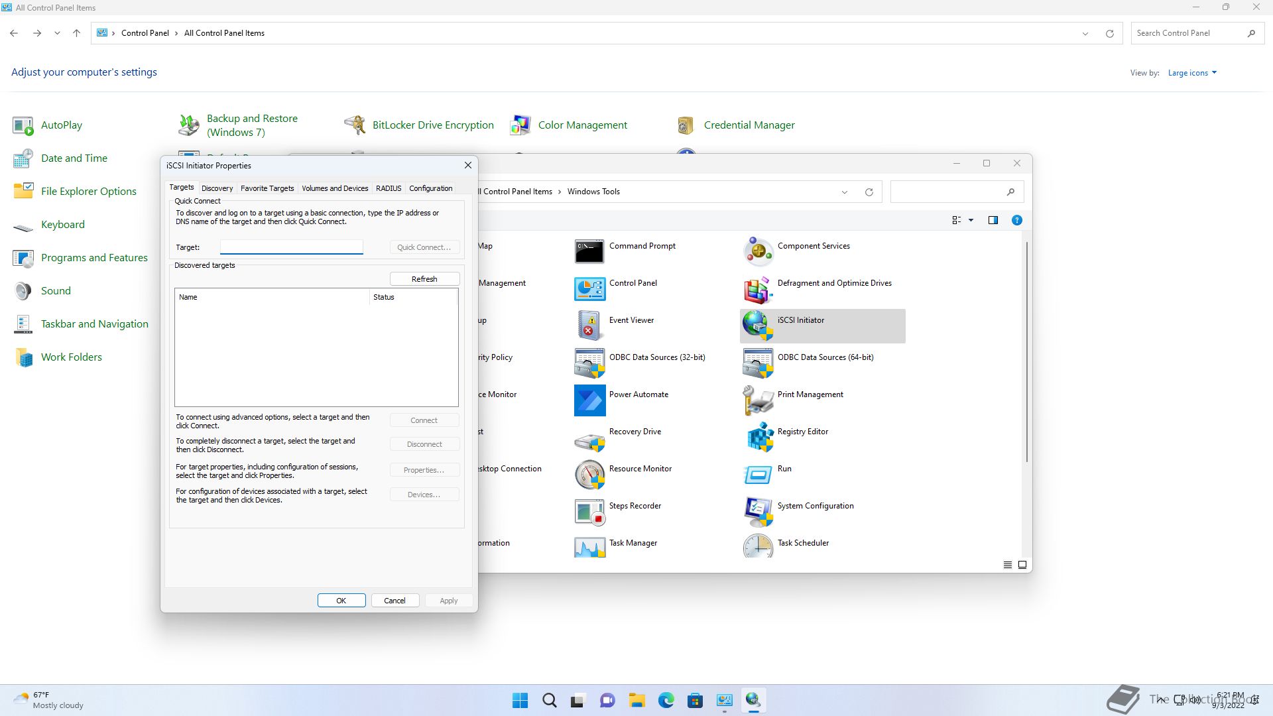
Task: Open recent locations dropdown in Control Panel
Action: pyautogui.click(x=57, y=33)
